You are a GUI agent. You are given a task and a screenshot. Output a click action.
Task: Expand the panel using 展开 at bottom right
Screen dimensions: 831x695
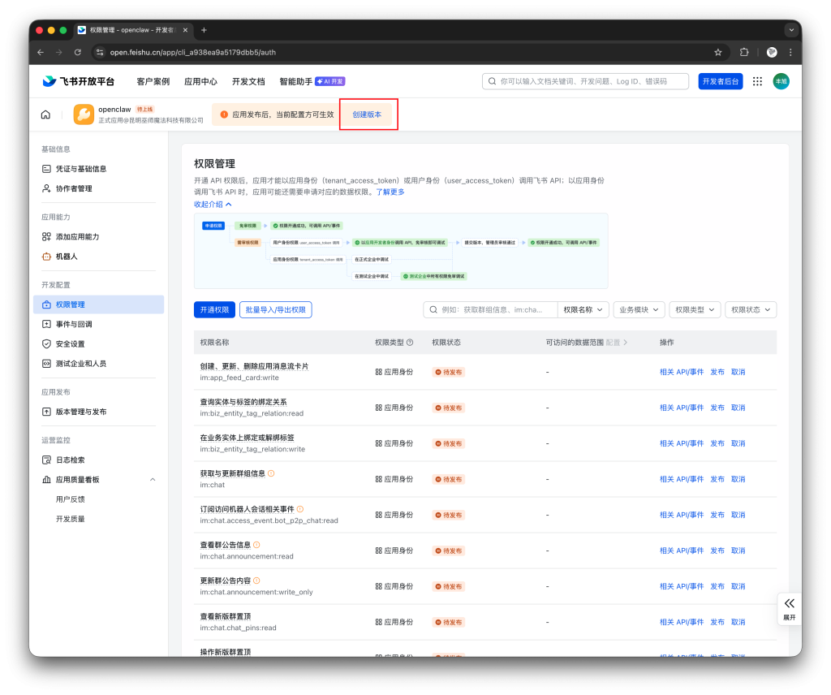pos(789,607)
